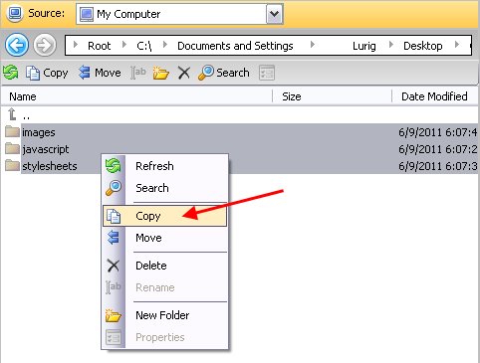Click images date modified 6/9/2011 6:07:4
This screenshot has width=480, height=363.
[x=438, y=132]
